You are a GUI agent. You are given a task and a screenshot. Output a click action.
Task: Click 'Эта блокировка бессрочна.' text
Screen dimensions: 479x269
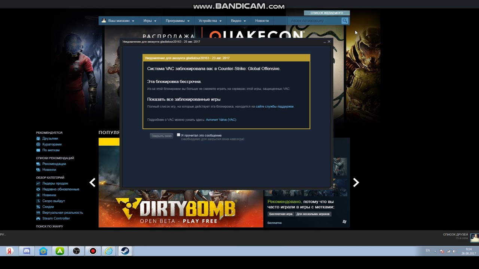174,81
